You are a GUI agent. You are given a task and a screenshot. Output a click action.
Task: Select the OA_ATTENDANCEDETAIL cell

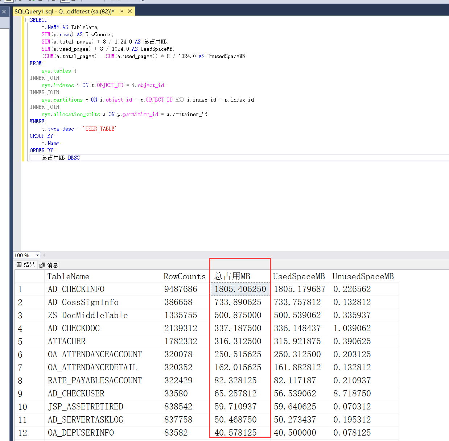[103, 367]
